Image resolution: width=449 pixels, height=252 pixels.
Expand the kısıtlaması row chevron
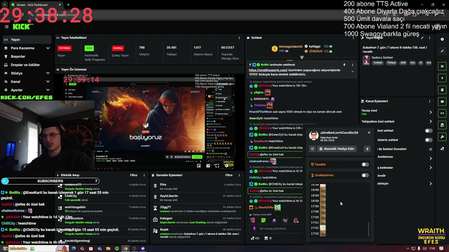[x=430, y=159]
